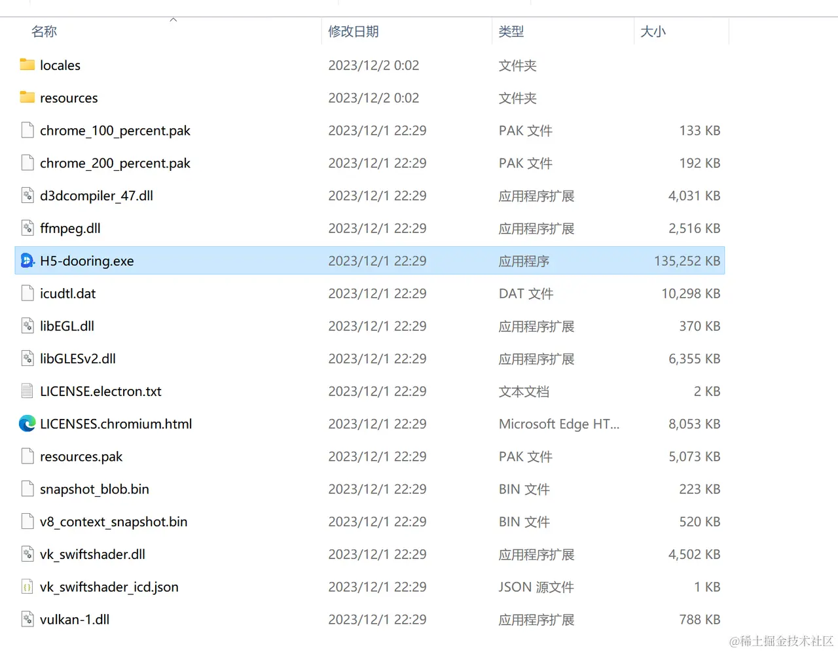Click the JSON 源文件 type cell
The height and width of the screenshot is (652, 838).
tap(536, 587)
